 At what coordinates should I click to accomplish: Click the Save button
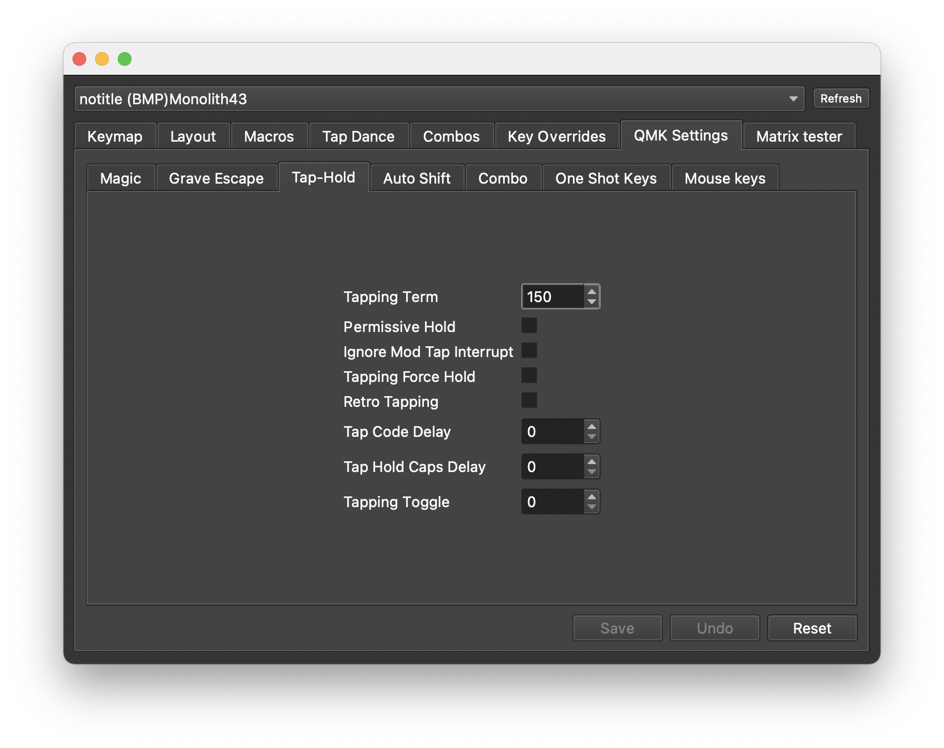(x=618, y=628)
